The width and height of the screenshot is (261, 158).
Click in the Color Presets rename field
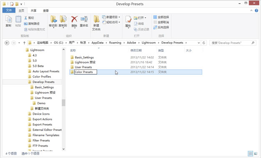coord(85,72)
